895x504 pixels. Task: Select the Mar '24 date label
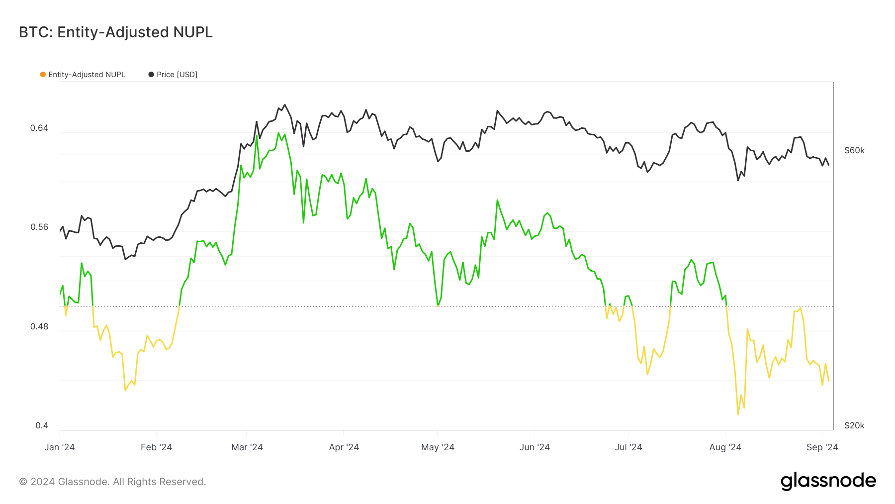(247, 447)
